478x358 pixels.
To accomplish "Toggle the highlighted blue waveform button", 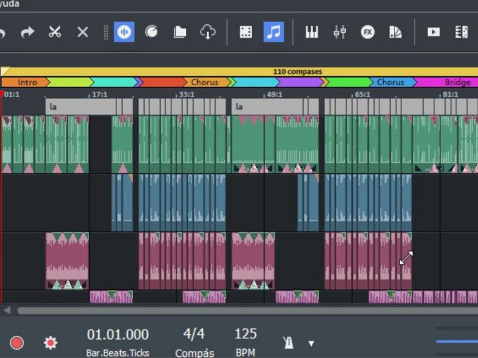I will coord(124,32).
